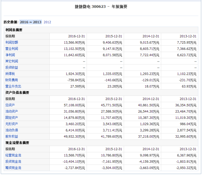Click the -4,159.39万元 cell
The image size is (202, 175).
149,162
